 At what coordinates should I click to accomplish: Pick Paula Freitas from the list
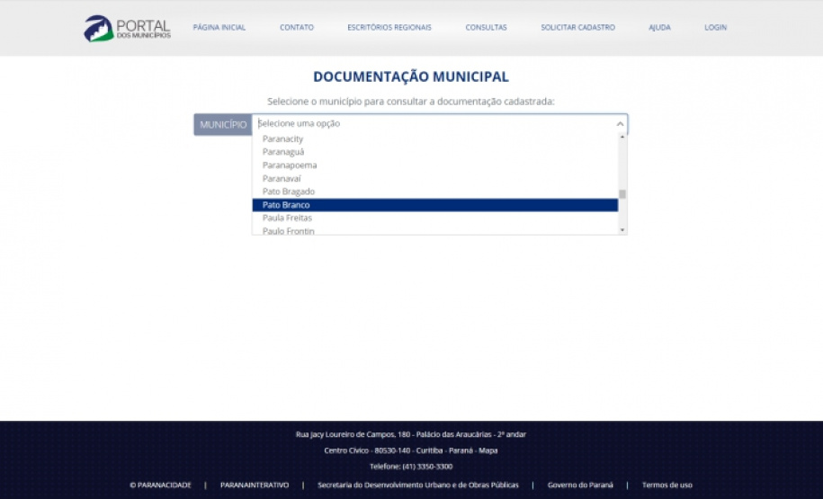[287, 218]
